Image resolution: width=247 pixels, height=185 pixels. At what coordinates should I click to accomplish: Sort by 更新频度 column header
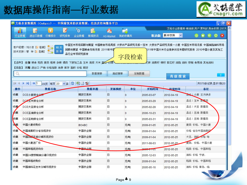pyautogui.click(x=116, y=89)
